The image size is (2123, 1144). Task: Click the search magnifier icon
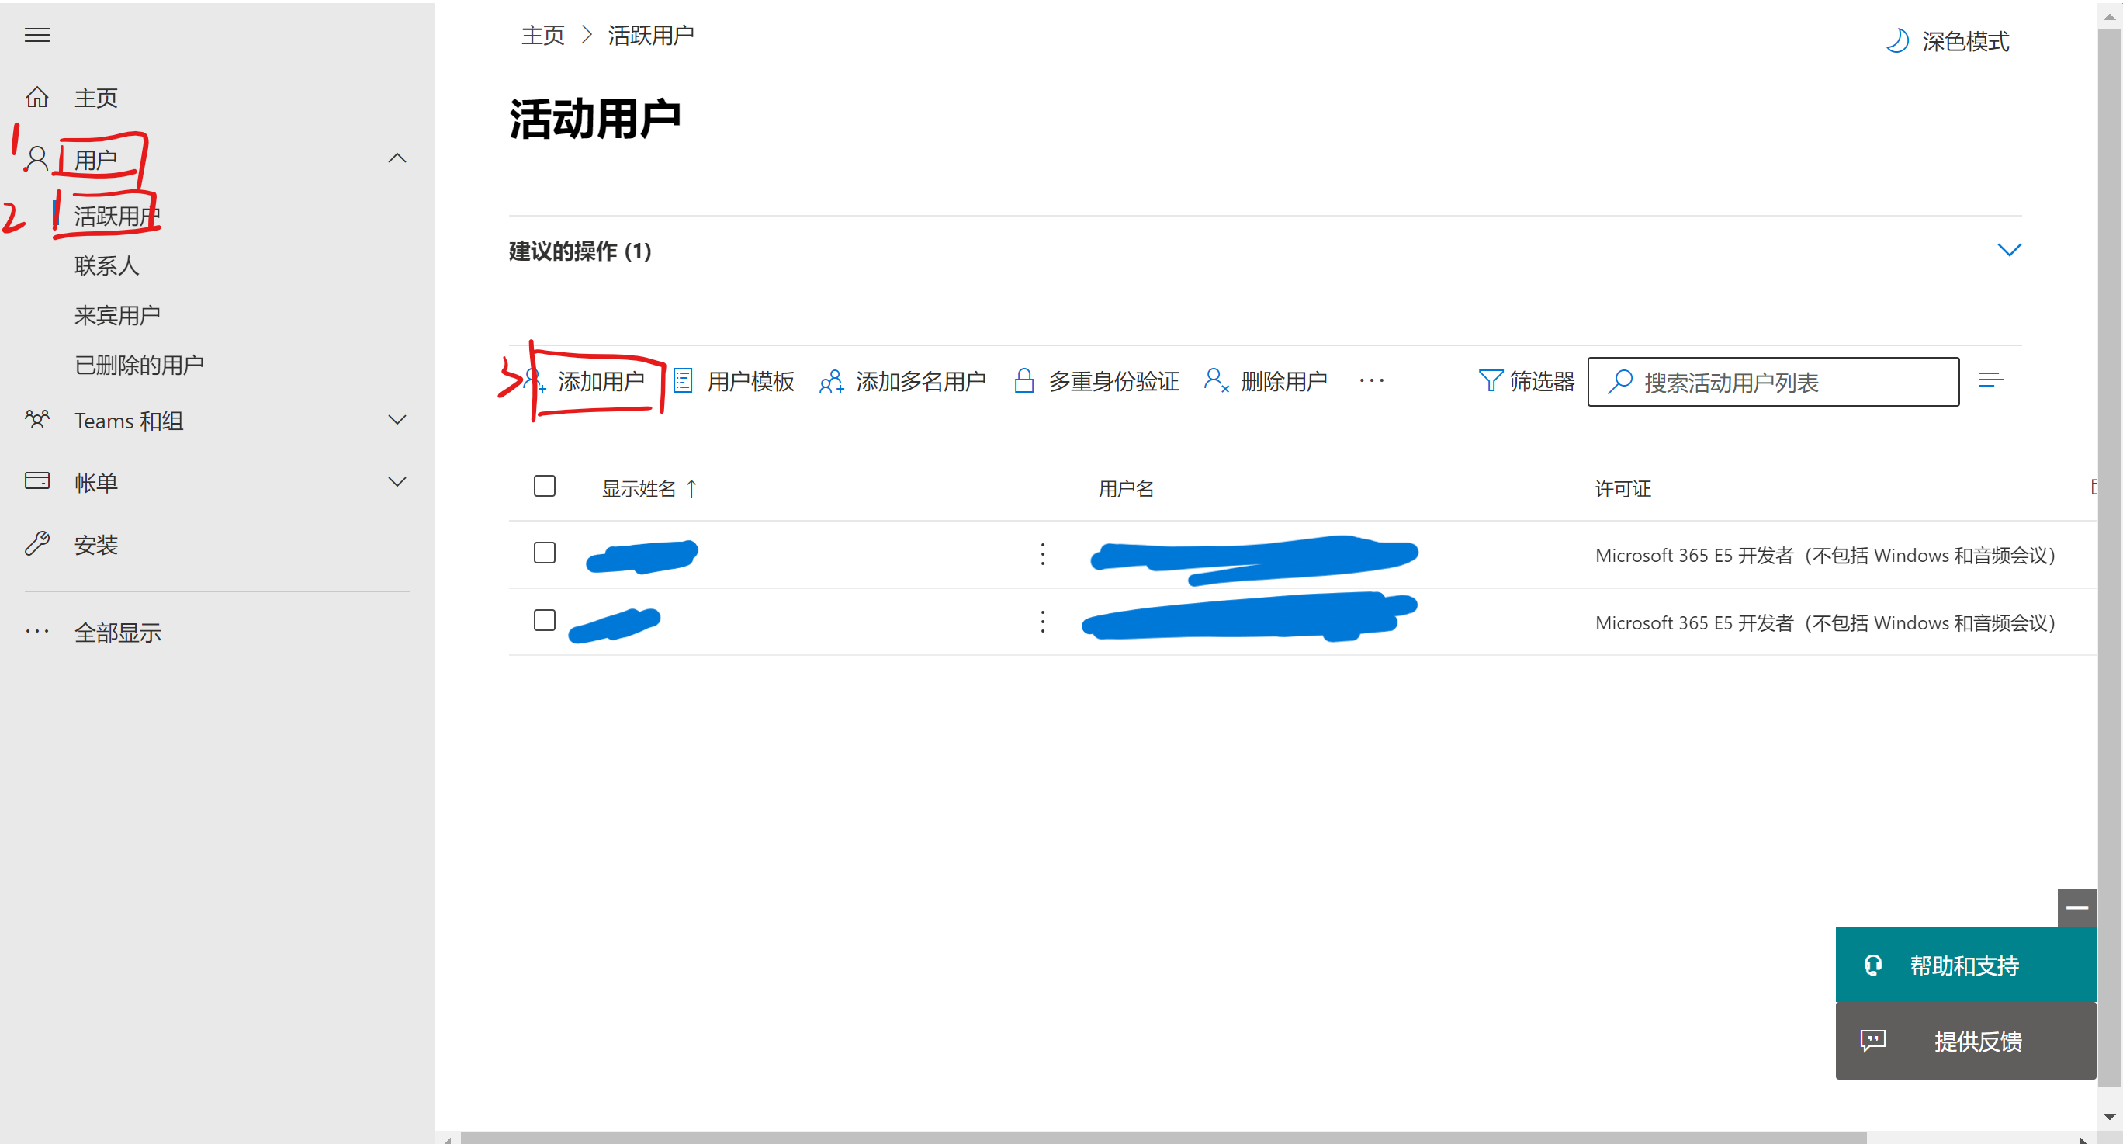(x=1619, y=382)
